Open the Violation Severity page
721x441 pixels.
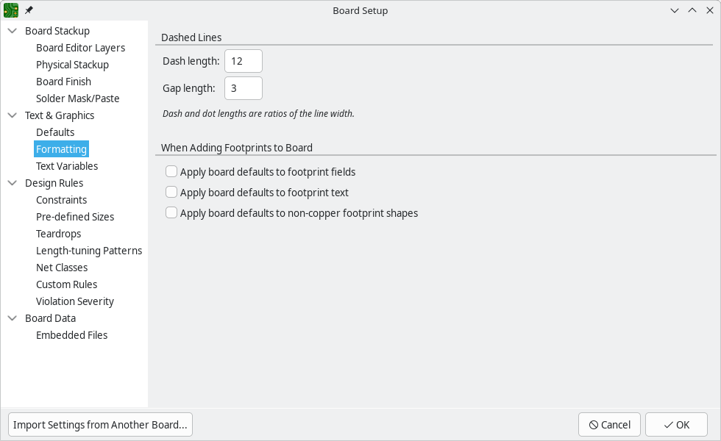coord(74,301)
